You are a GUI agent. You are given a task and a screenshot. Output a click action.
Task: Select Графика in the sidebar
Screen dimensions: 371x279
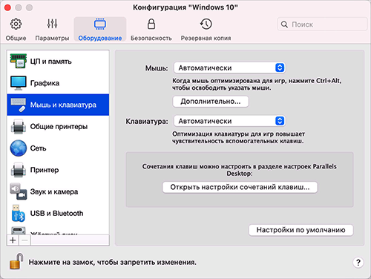coord(58,83)
